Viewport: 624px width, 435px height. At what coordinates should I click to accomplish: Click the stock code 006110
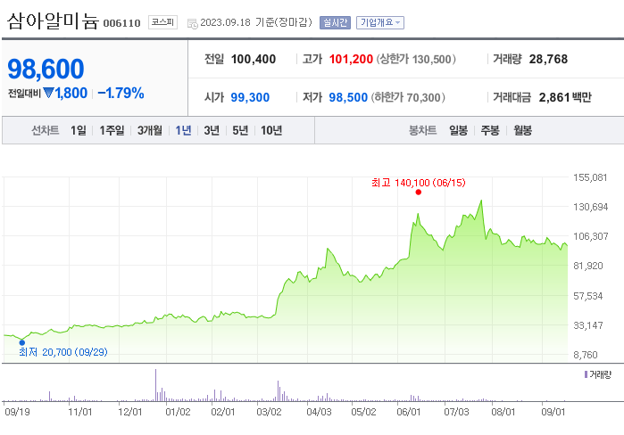pyautogui.click(x=121, y=23)
